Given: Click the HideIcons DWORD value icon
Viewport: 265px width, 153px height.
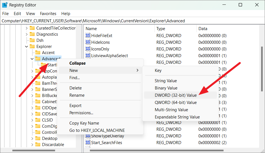Looking at the screenshot, I should [x=88, y=42].
